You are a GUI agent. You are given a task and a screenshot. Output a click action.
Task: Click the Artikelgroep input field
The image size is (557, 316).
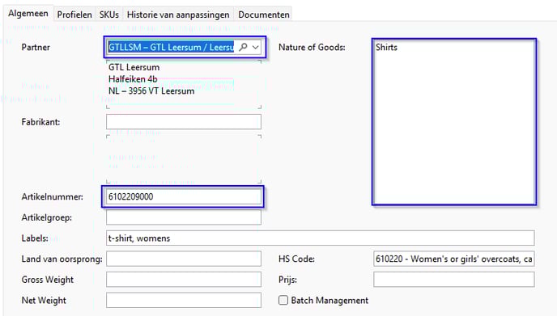(184, 217)
